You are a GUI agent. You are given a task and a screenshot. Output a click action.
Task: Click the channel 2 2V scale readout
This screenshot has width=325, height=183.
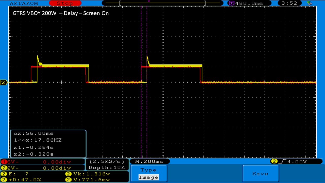(x=42, y=168)
